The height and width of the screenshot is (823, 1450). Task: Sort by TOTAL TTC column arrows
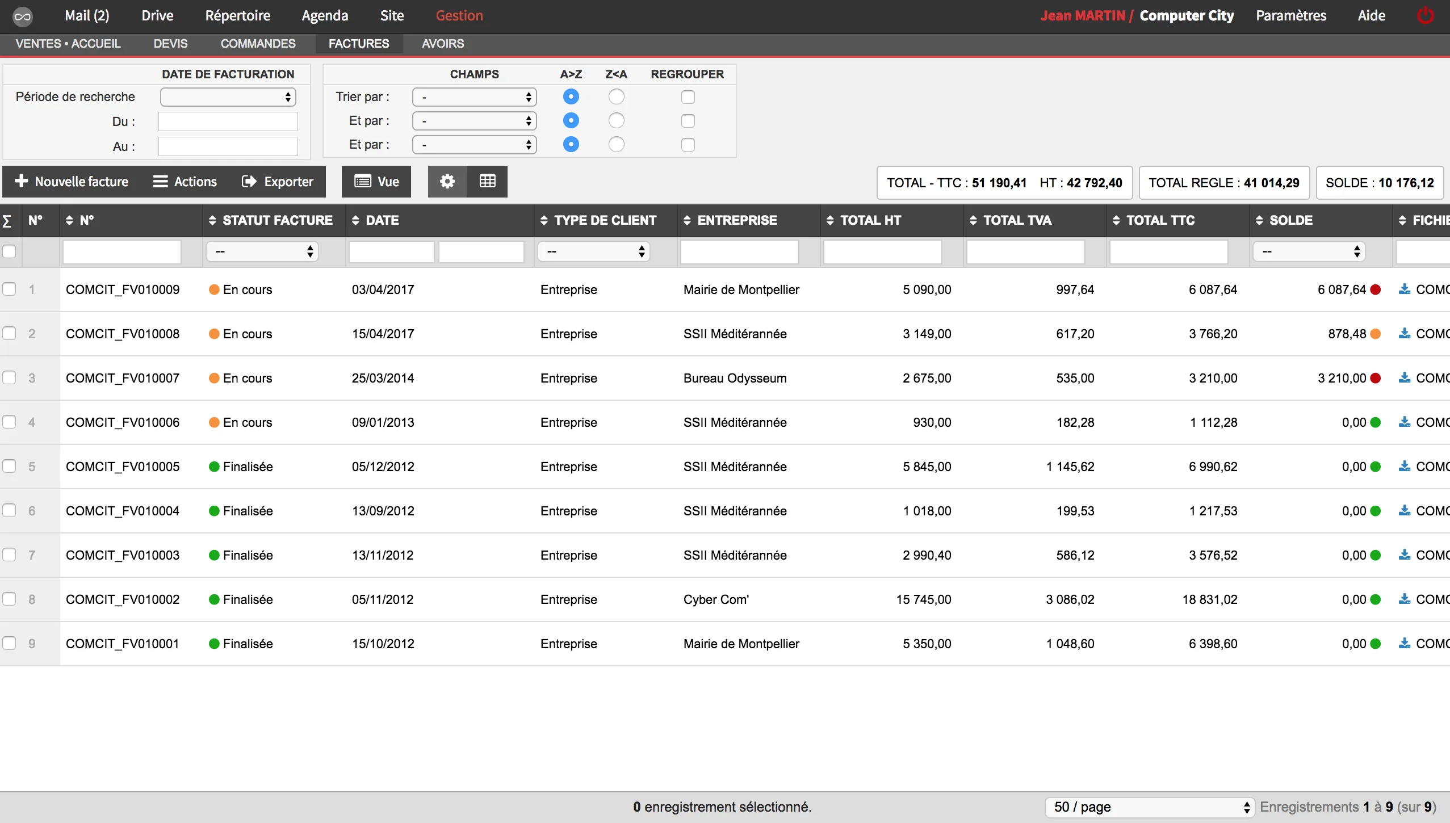point(1116,220)
